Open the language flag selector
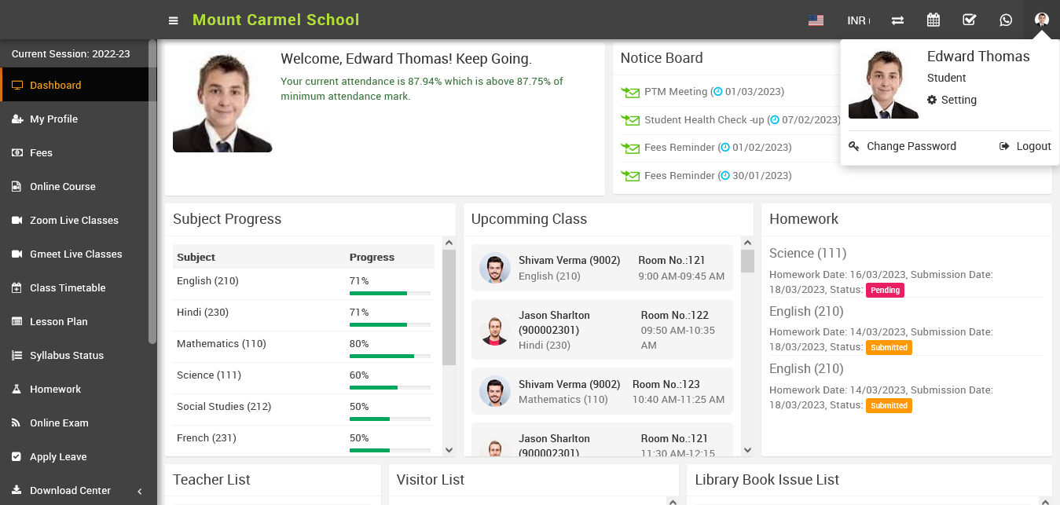 816,20
